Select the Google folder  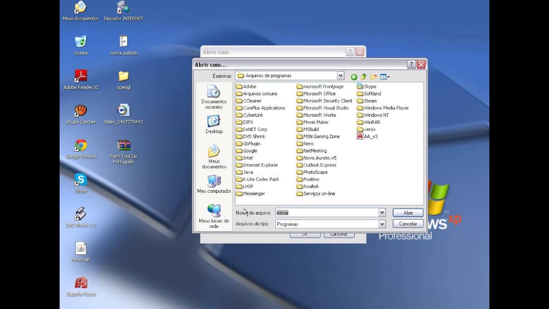click(247, 151)
